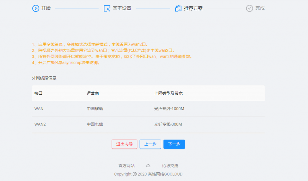This screenshot has width=308, height=181.
Task: Click the 推荐方案 step clipboard icon
Action: 178,8
